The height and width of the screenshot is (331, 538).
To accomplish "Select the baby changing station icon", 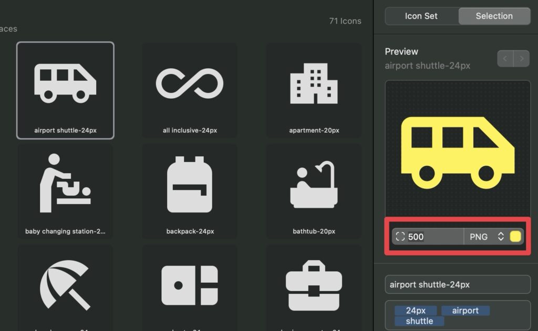I will click(65, 190).
